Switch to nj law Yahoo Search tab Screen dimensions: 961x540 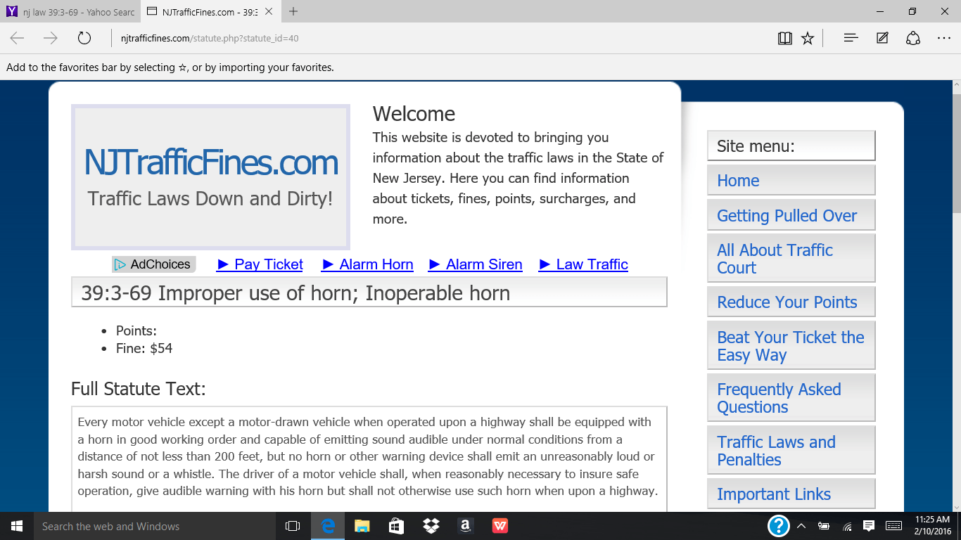coord(70,12)
